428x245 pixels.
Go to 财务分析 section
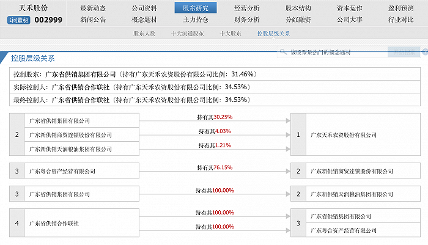[x=247, y=20]
